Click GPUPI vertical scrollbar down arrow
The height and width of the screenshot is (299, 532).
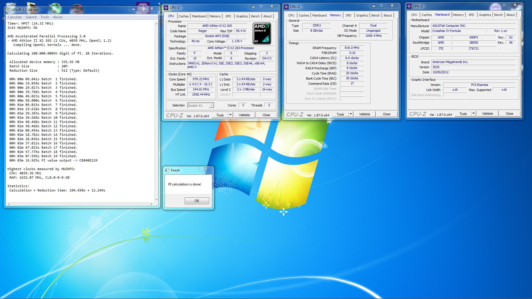coord(157,200)
